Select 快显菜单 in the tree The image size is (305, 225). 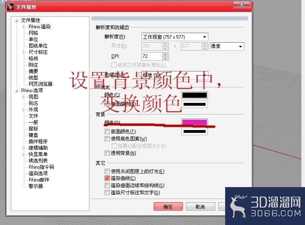tap(38, 154)
